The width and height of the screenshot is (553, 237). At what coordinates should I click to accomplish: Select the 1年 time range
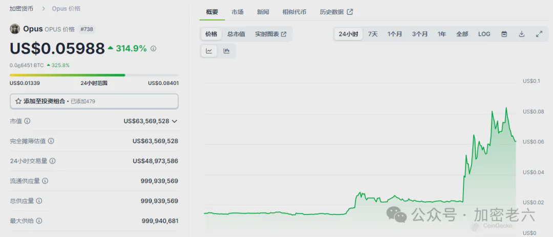click(442, 34)
